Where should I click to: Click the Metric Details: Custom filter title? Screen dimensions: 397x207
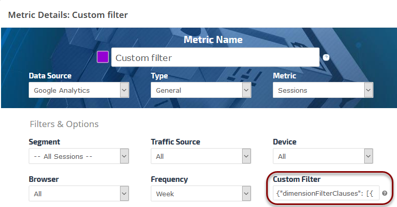[68, 15]
